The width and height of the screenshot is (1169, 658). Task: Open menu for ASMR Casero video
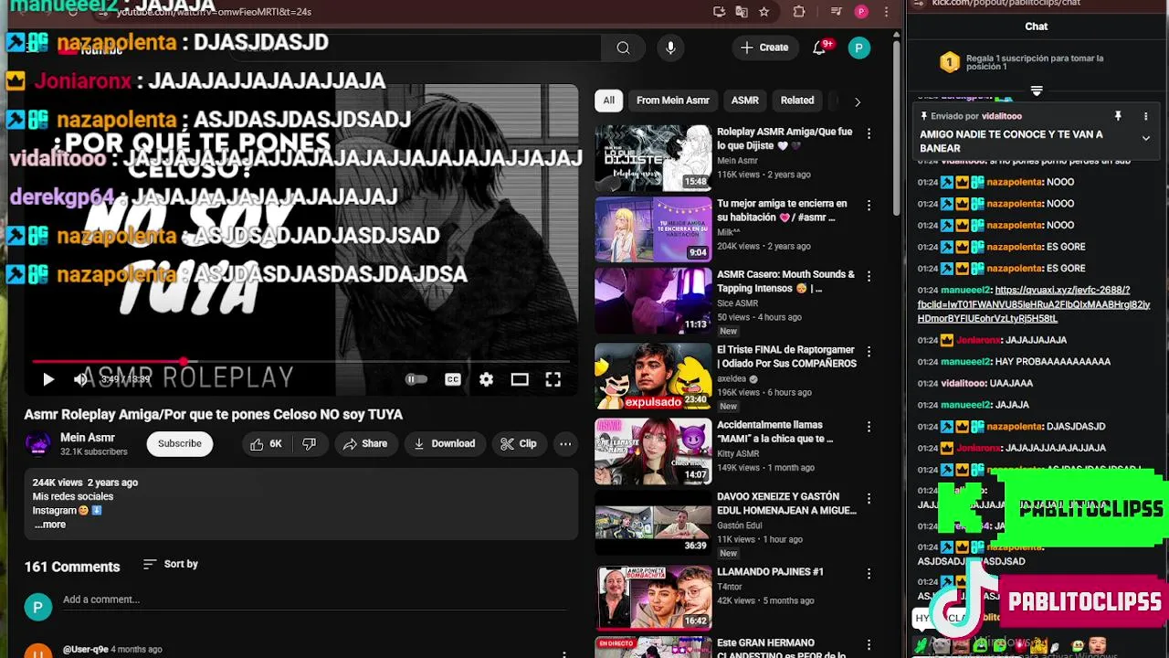pos(869,276)
